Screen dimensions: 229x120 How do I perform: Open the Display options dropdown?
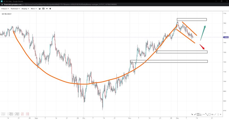pos(25,9)
